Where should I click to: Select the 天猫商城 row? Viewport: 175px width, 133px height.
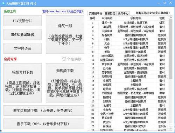click(x=128, y=31)
